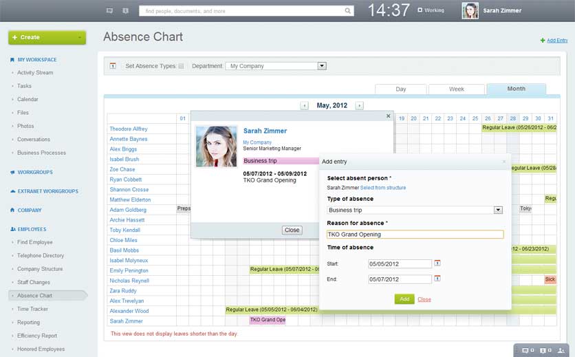Go to previous month arrow
Screen dimensions: 575x357
305,105
